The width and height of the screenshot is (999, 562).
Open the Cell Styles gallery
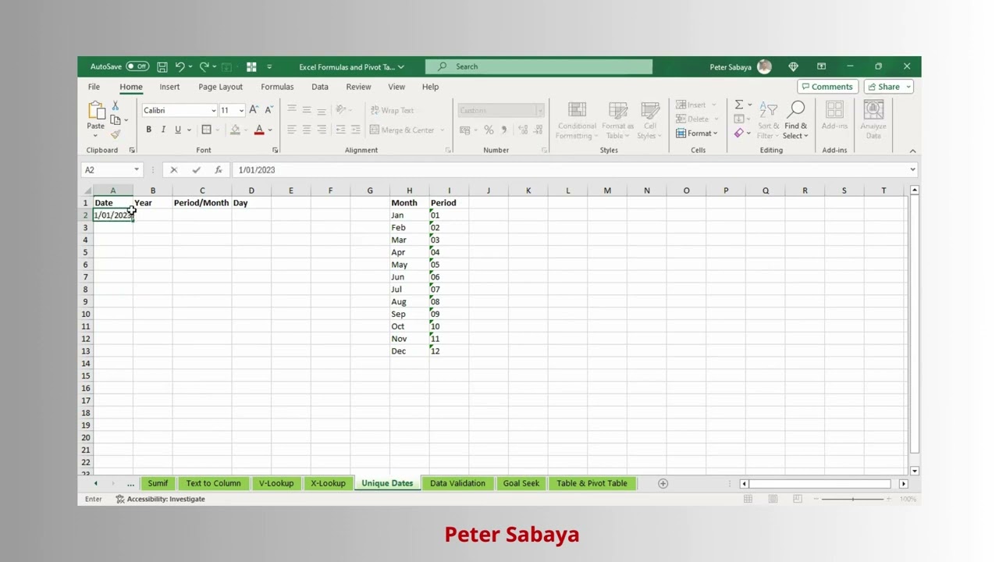[x=649, y=120]
